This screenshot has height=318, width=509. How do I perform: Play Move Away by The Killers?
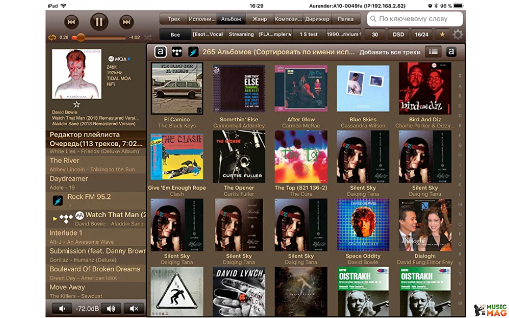pyautogui.click(x=96, y=291)
